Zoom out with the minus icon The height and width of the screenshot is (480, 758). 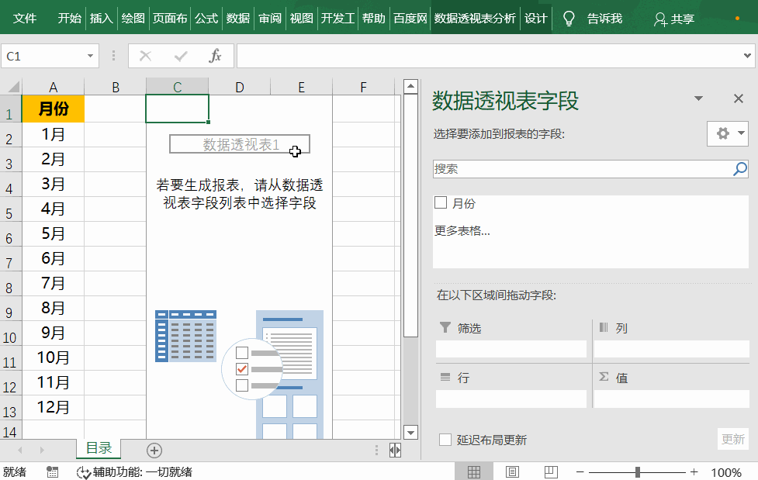point(580,471)
